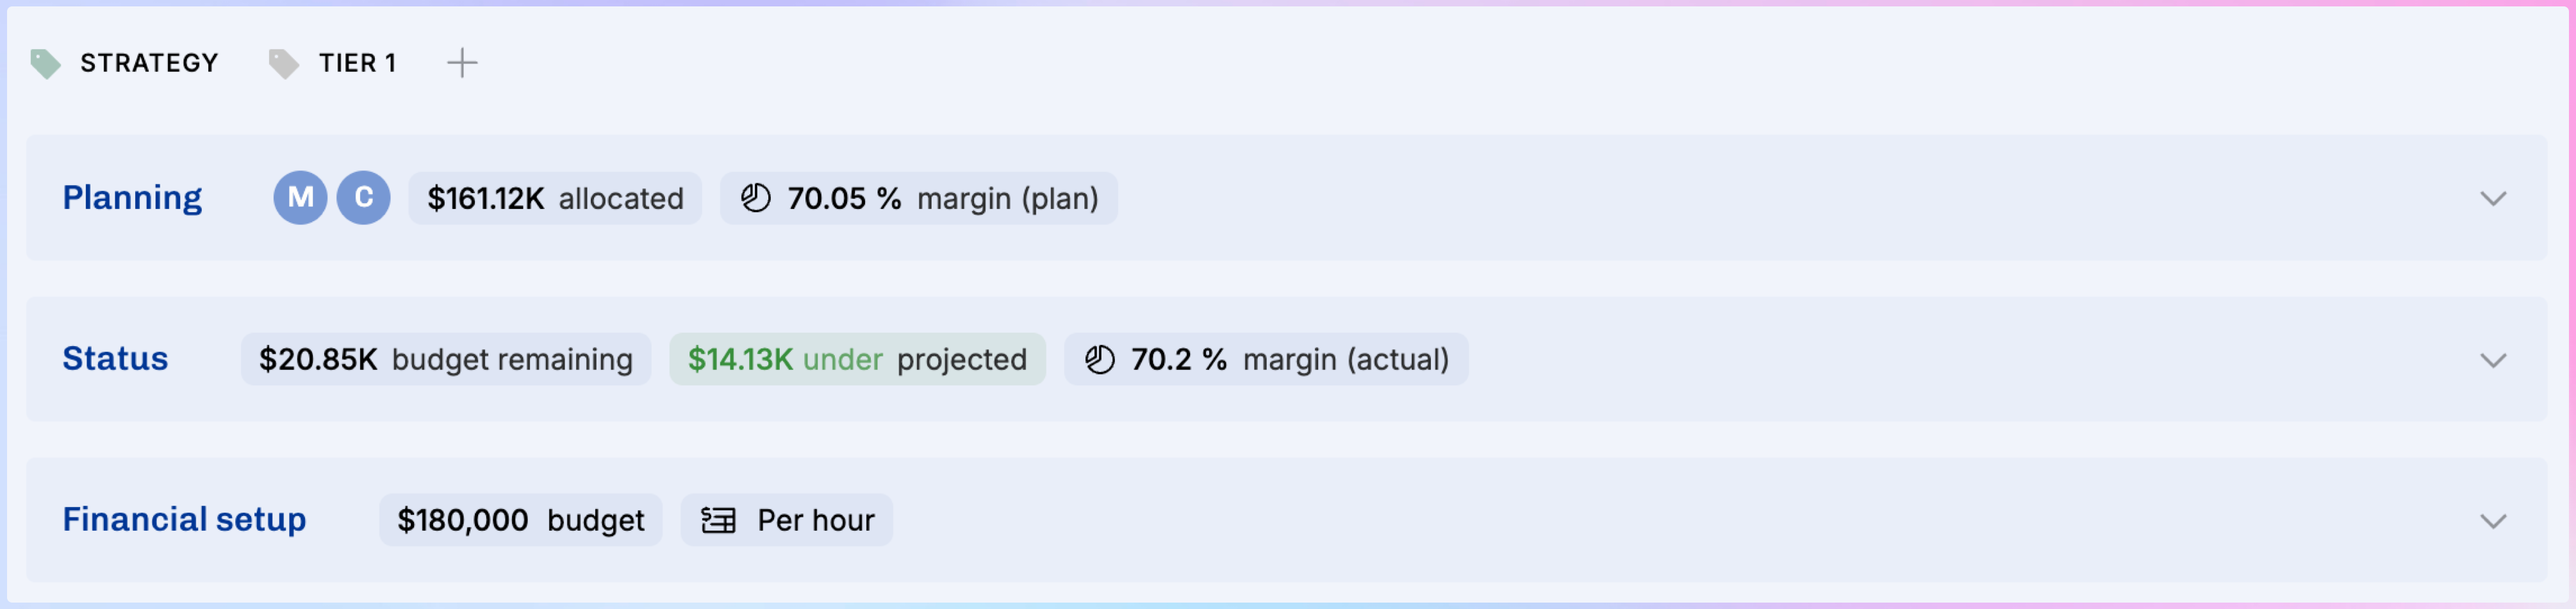Open the Planning section heading
2576x609 pixels.
[132, 198]
